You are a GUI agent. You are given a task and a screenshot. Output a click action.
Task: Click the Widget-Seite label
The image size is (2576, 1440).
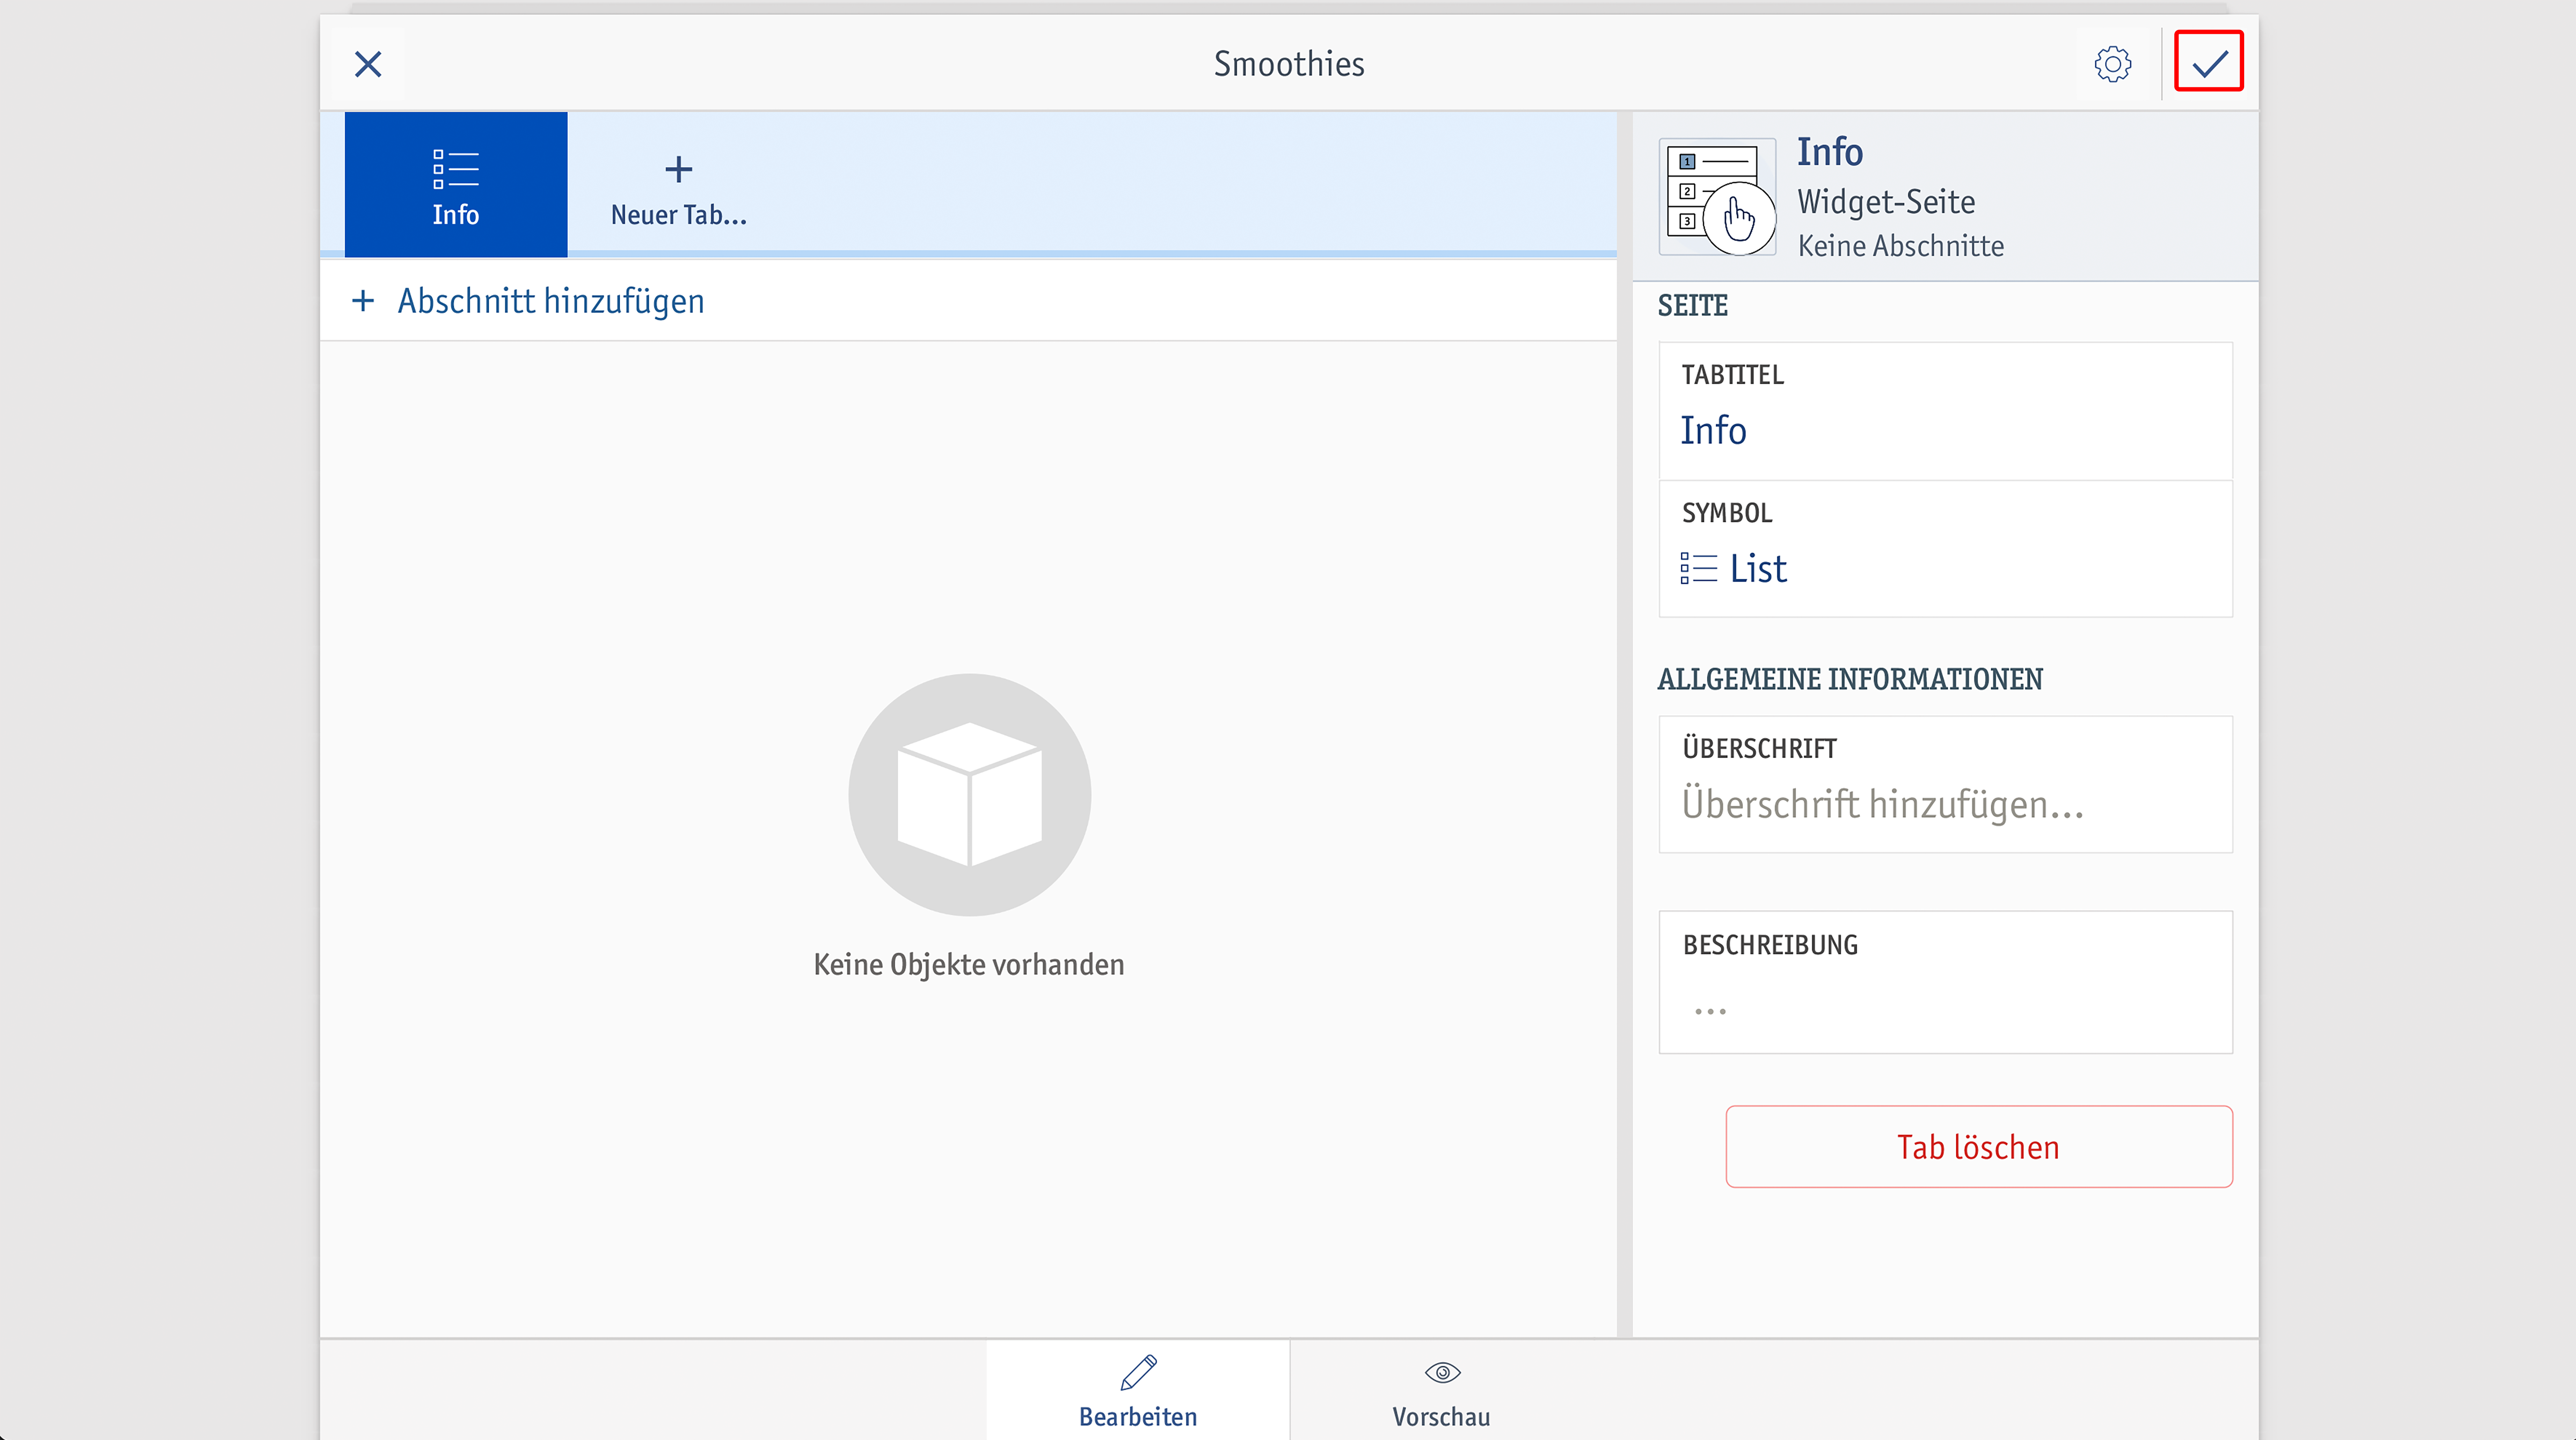[1886, 202]
